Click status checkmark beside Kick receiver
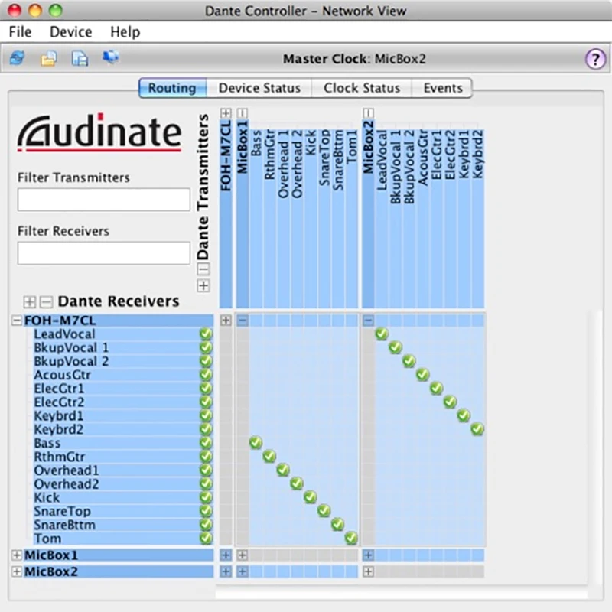This screenshot has width=612, height=612. pyautogui.click(x=206, y=498)
